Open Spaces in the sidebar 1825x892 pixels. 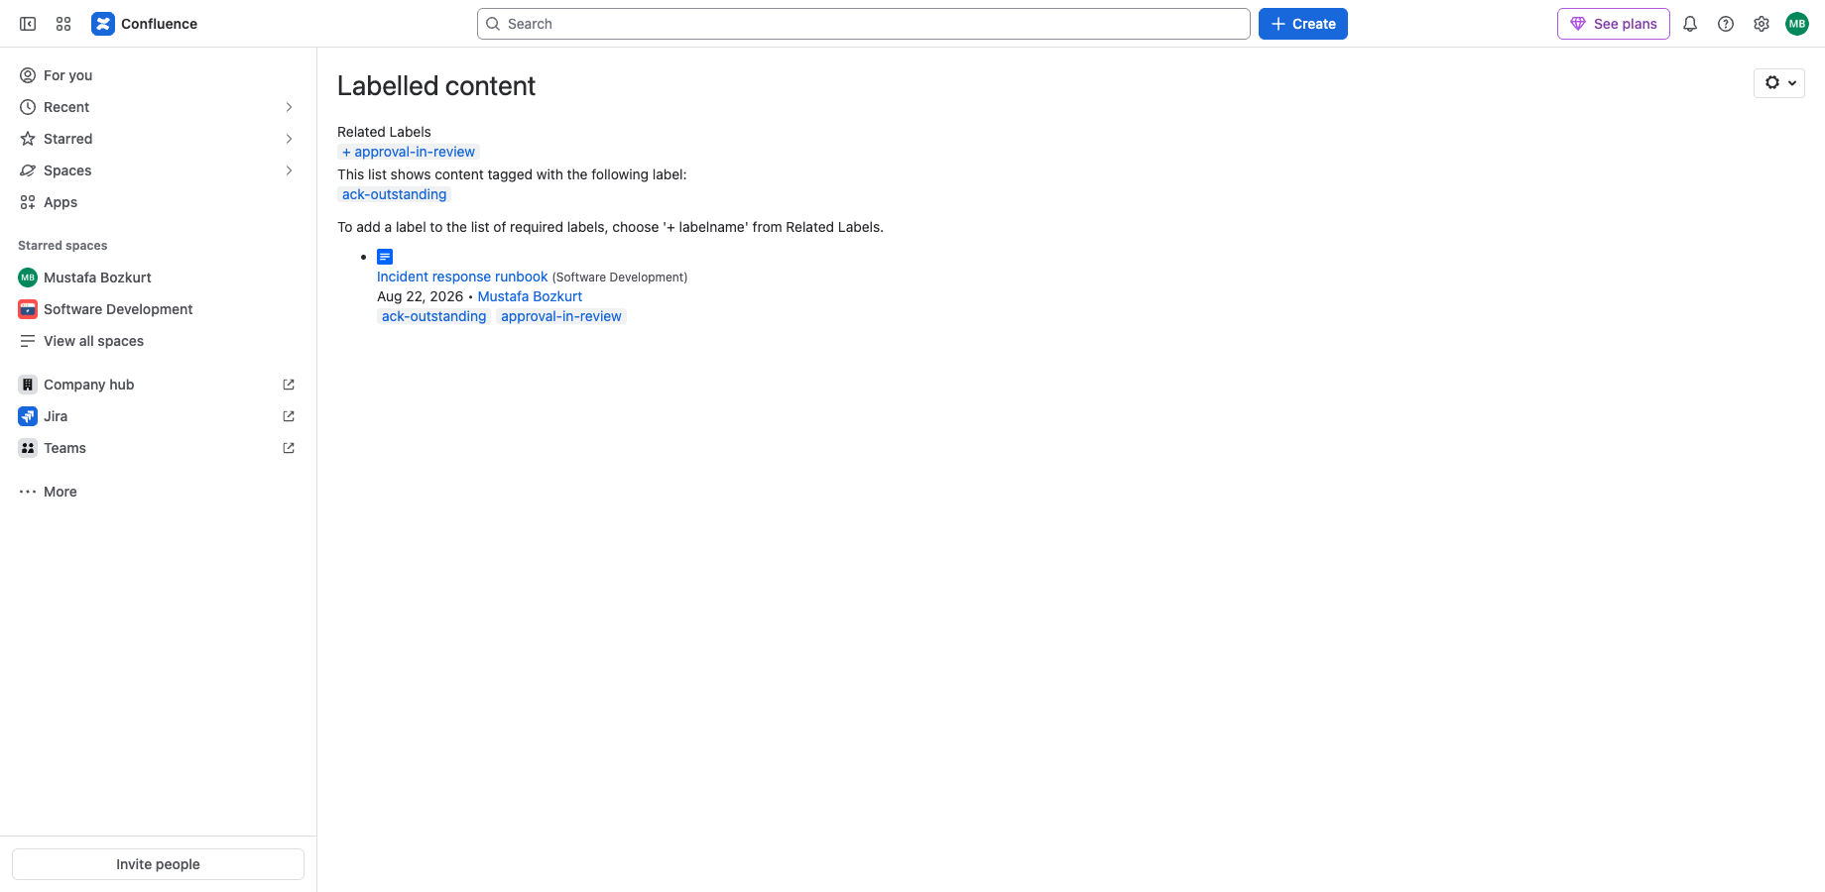pyautogui.click(x=158, y=170)
